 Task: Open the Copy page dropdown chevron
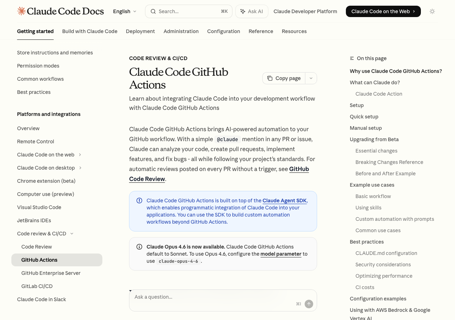[x=311, y=78]
